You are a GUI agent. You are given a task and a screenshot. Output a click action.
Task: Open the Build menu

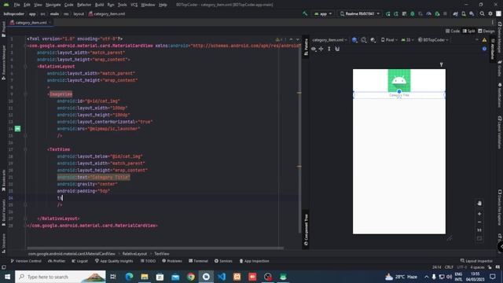[100, 5]
